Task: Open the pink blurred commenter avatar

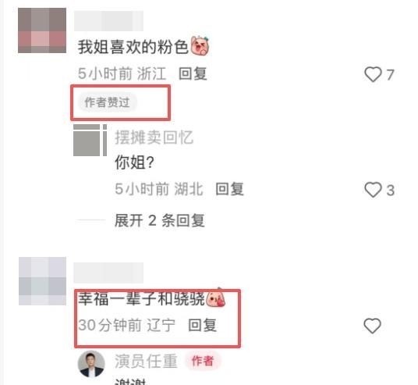Action: point(42,30)
